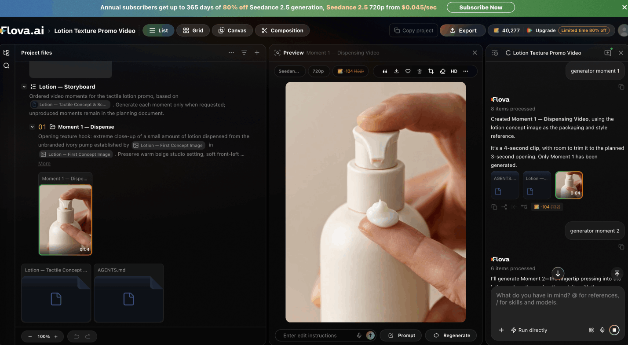This screenshot has width=628, height=345.
Task: Select the crop tool in Preview toolbar
Action: (x=431, y=71)
